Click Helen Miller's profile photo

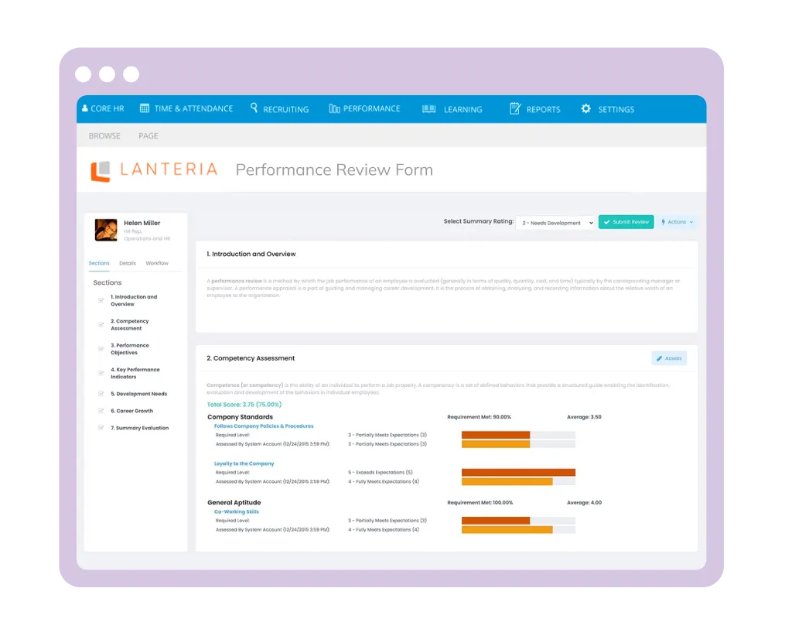[106, 229]
